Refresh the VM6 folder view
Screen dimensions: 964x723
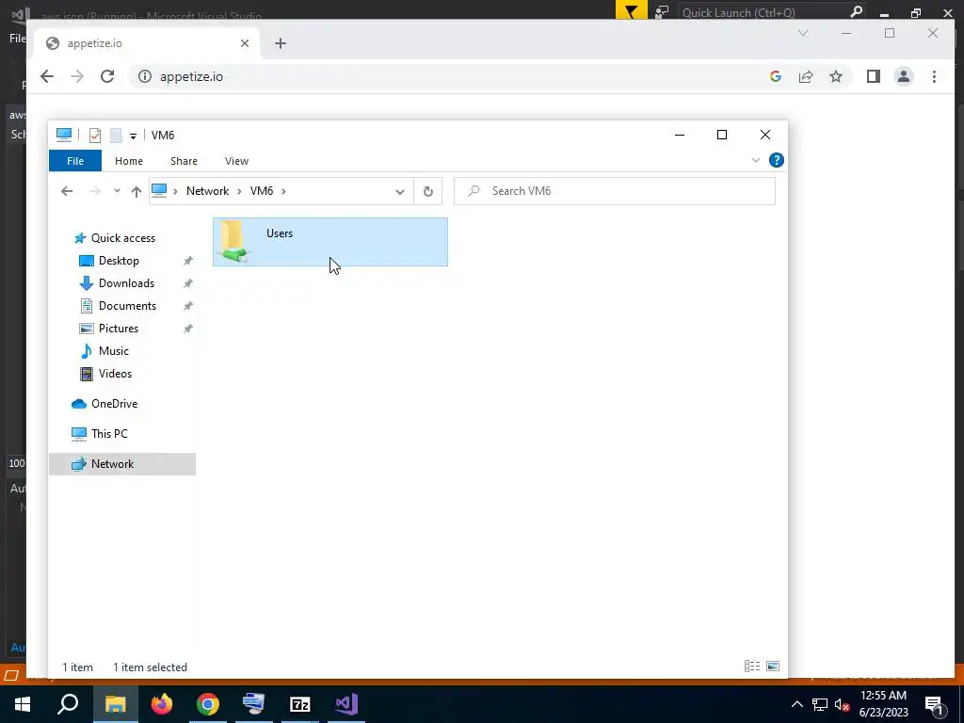[428, 191]
